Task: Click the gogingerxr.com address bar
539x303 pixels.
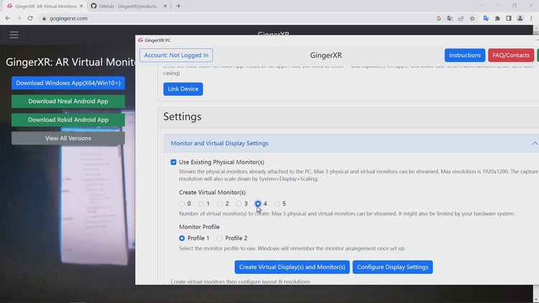Action: coord(237,19)
